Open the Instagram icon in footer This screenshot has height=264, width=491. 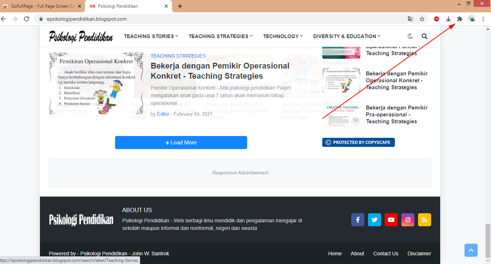(x=408, y=219)
